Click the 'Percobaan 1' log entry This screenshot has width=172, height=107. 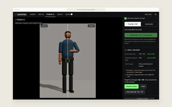tap(141, 71)
